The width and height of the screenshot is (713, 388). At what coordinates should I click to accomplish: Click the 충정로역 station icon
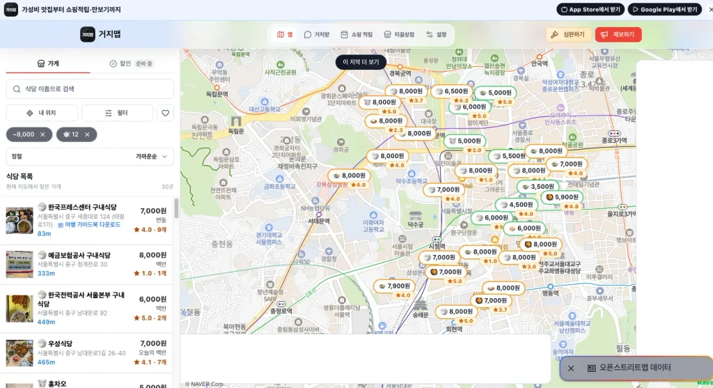click(281, 304)
